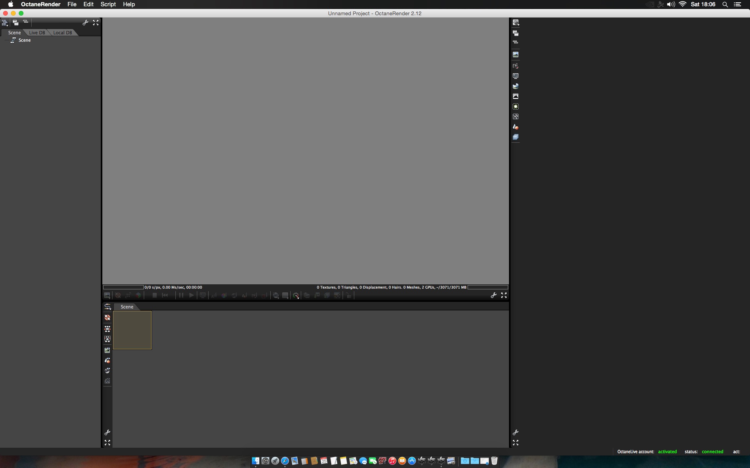Click the camera node icon in right sidebar
The width and height of the screenshot is (750, 468).
point(516,66)
